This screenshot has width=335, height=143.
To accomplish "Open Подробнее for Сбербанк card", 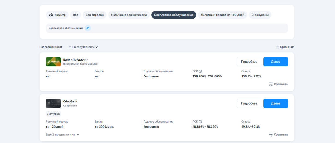I will pyautogui.click(x=249, y=104).
